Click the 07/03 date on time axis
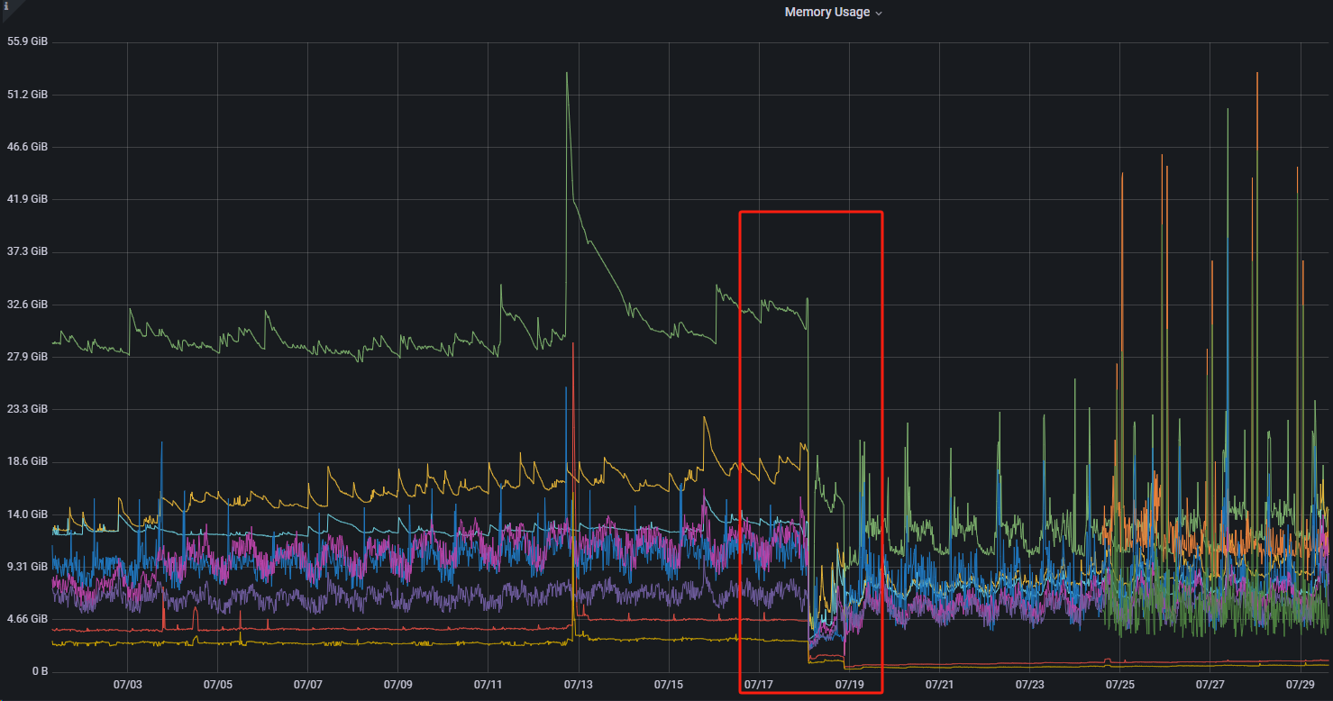 tap(128, 685)
